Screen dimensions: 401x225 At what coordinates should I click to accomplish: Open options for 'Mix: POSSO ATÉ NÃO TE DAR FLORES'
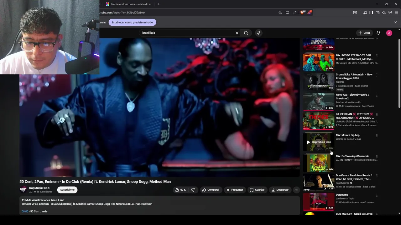coord(377,56)
